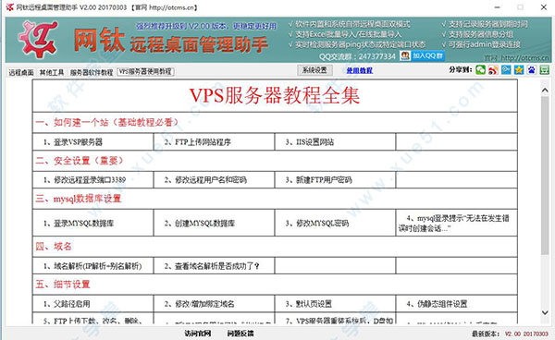Select the 服务器软件教程 tab
The image size is (555, 340).
(x=92, y=72)
